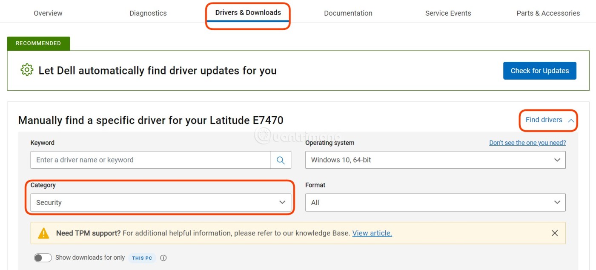The width and height of the screenshot is (596, 270).
Task: Open the Diagnostics tab
Action: point(148,13)
